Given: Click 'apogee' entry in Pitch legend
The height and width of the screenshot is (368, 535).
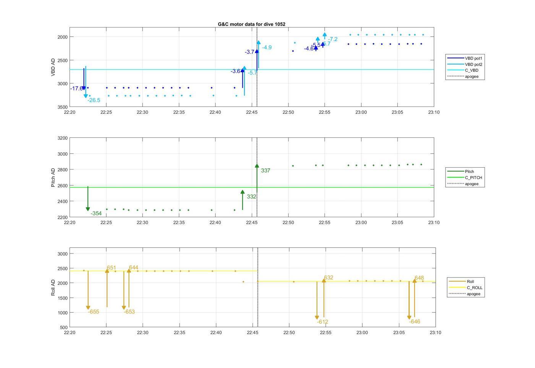Looking at the screenshot, I should 463,184.
